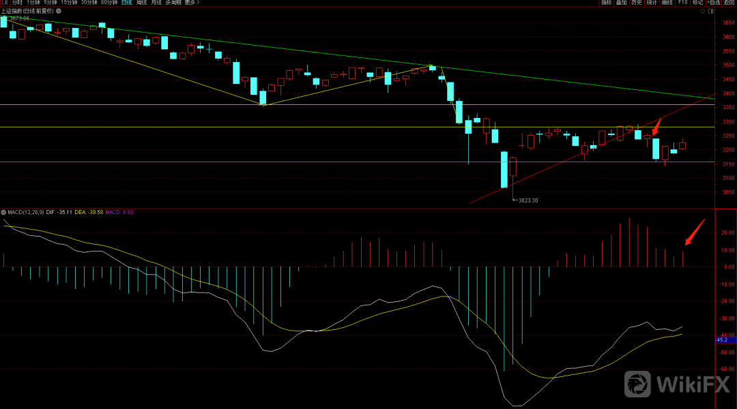
Task: Click the small panel icon at top-left corner
Action: point(3,3)
